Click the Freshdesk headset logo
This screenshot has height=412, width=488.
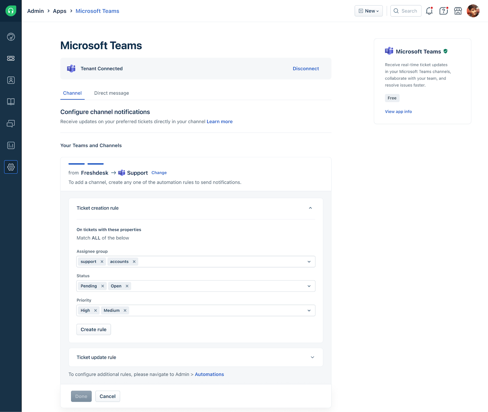pyautogui.click(x=11, y=11)
